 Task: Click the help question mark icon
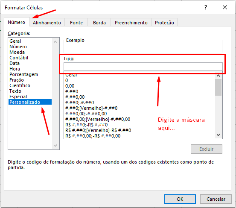[206, 7]
